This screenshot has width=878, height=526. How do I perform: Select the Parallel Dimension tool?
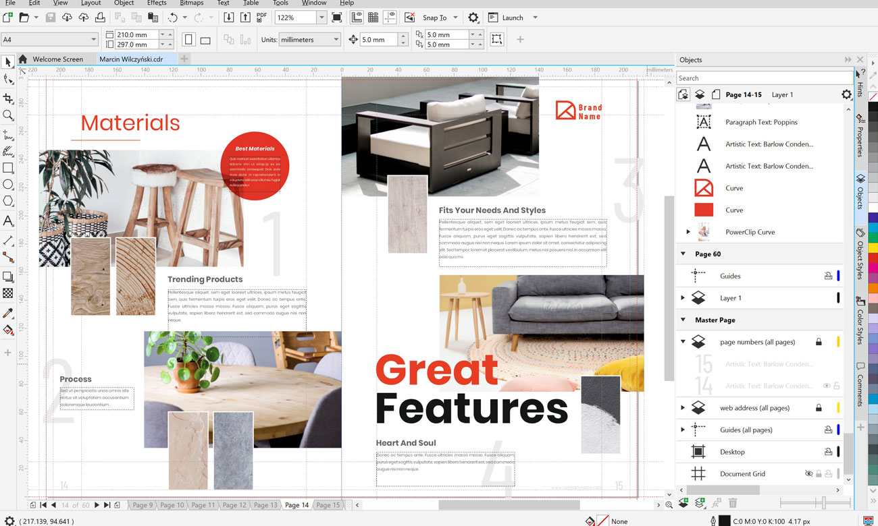[8, 241]
